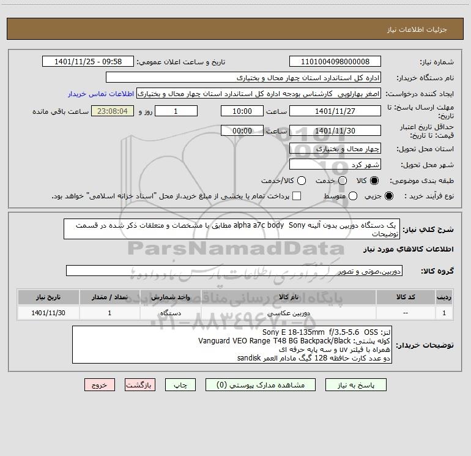Focus the نام دستگاه خریدار field

click(243, 78)
